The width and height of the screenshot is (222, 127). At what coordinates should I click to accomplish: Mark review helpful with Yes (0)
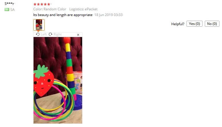[195, 24]
